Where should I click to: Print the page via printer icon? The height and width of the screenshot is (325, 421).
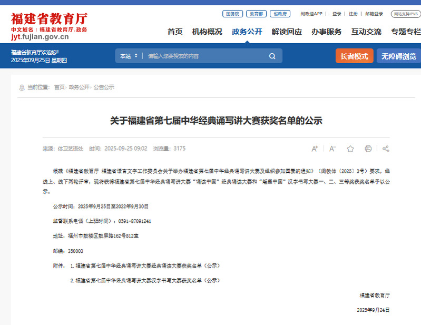(x=368, y=149)
